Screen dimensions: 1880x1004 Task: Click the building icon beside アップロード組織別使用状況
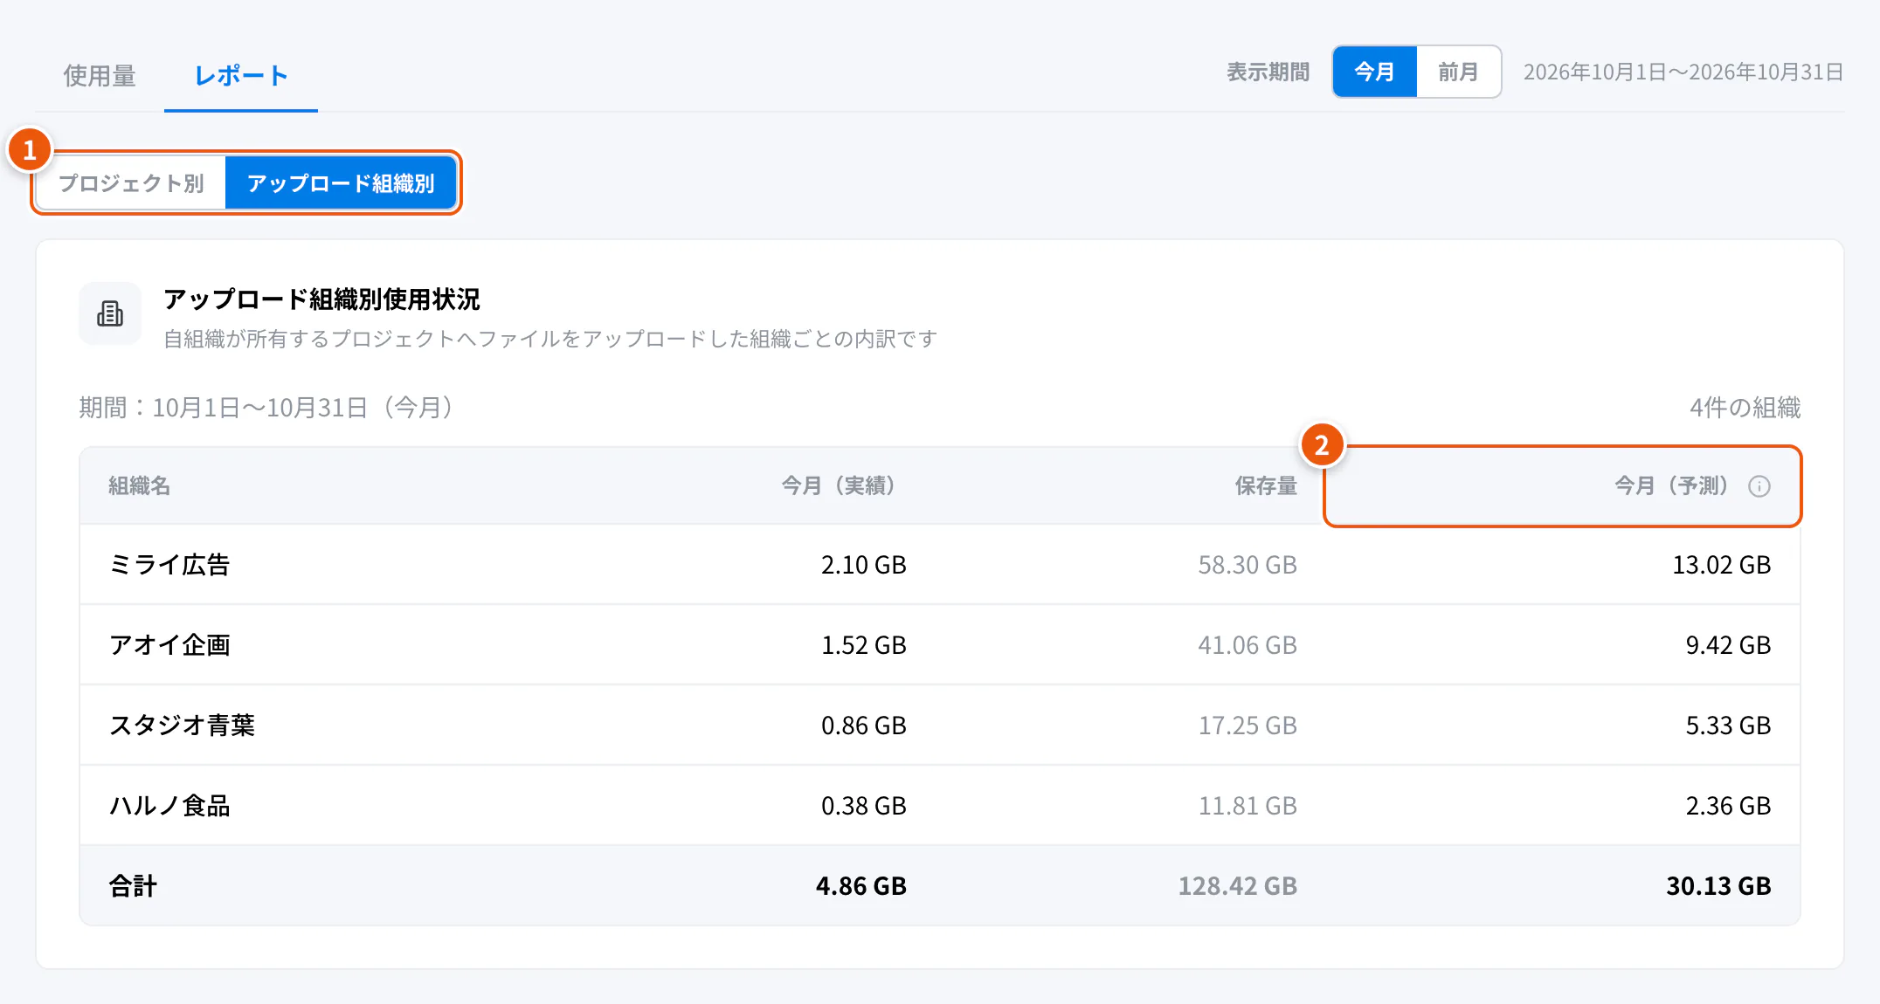click(x=110, y=313)
